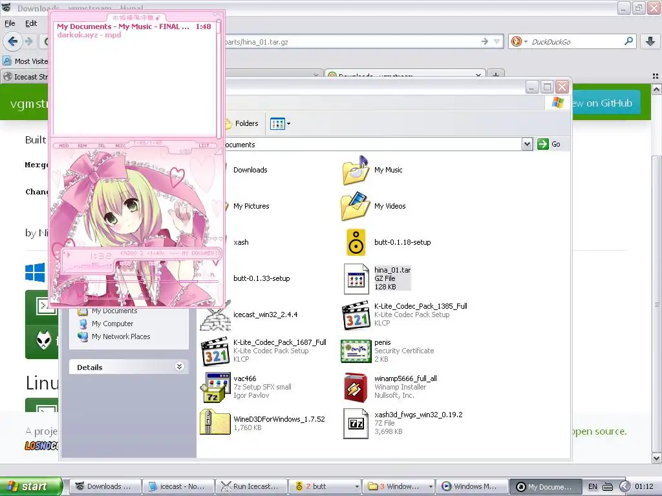Select the vac466 7z setup icon
The image size is (662, 496).
(215, 387)
